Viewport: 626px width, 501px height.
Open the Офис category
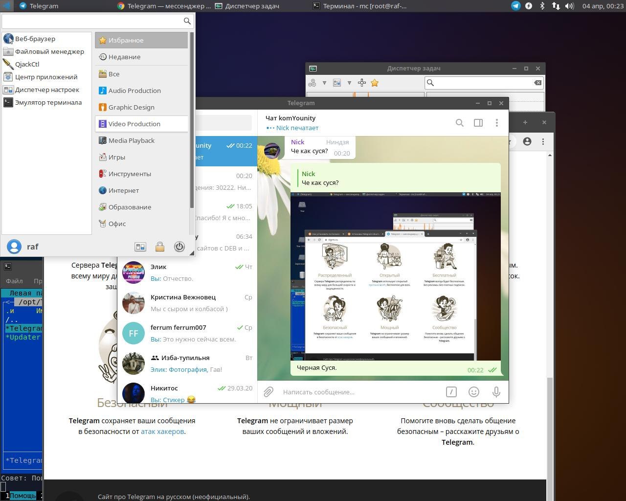pos(141,224)
